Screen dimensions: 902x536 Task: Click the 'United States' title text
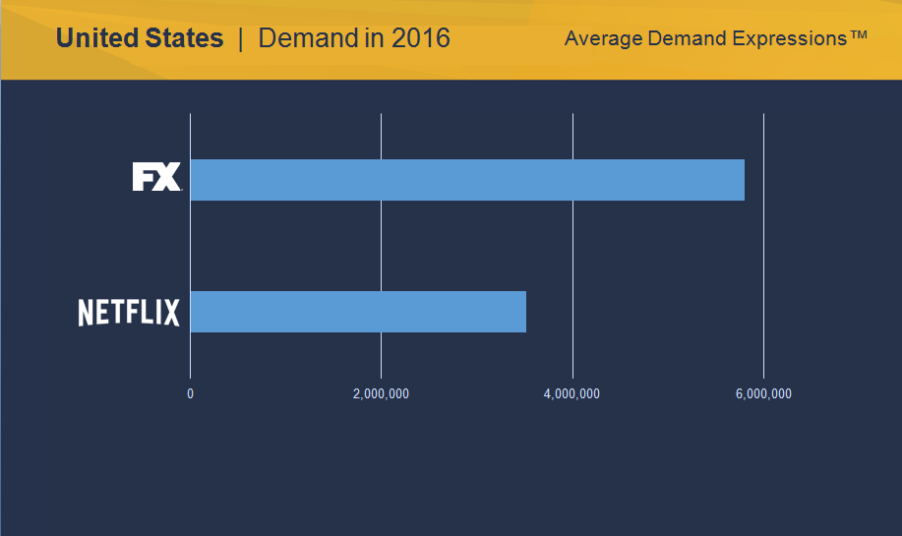[x=140, y=38]
